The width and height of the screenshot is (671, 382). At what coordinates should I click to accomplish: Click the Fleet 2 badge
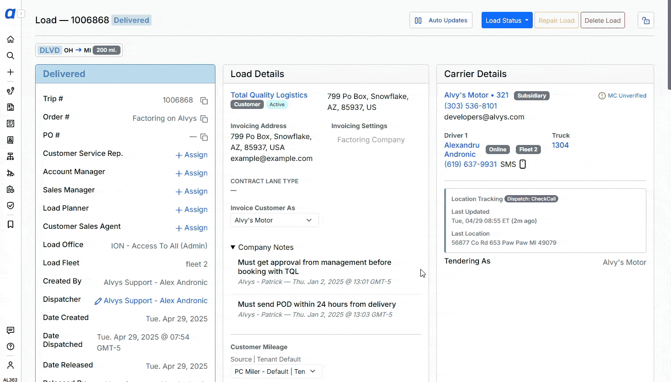pyautogui.click(x=528, y=150)
